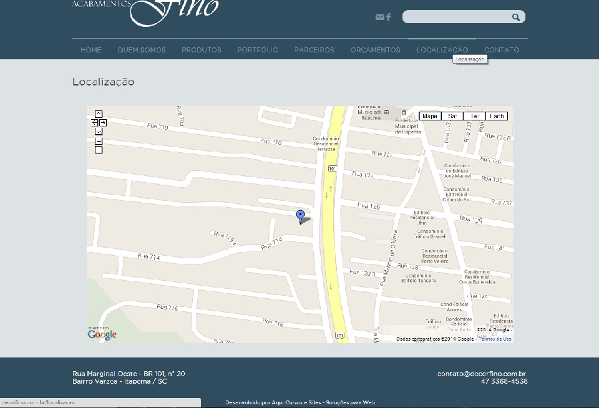599x408 pixels.
Task: Click inside the search input field
Action: [x=457, y=17]
